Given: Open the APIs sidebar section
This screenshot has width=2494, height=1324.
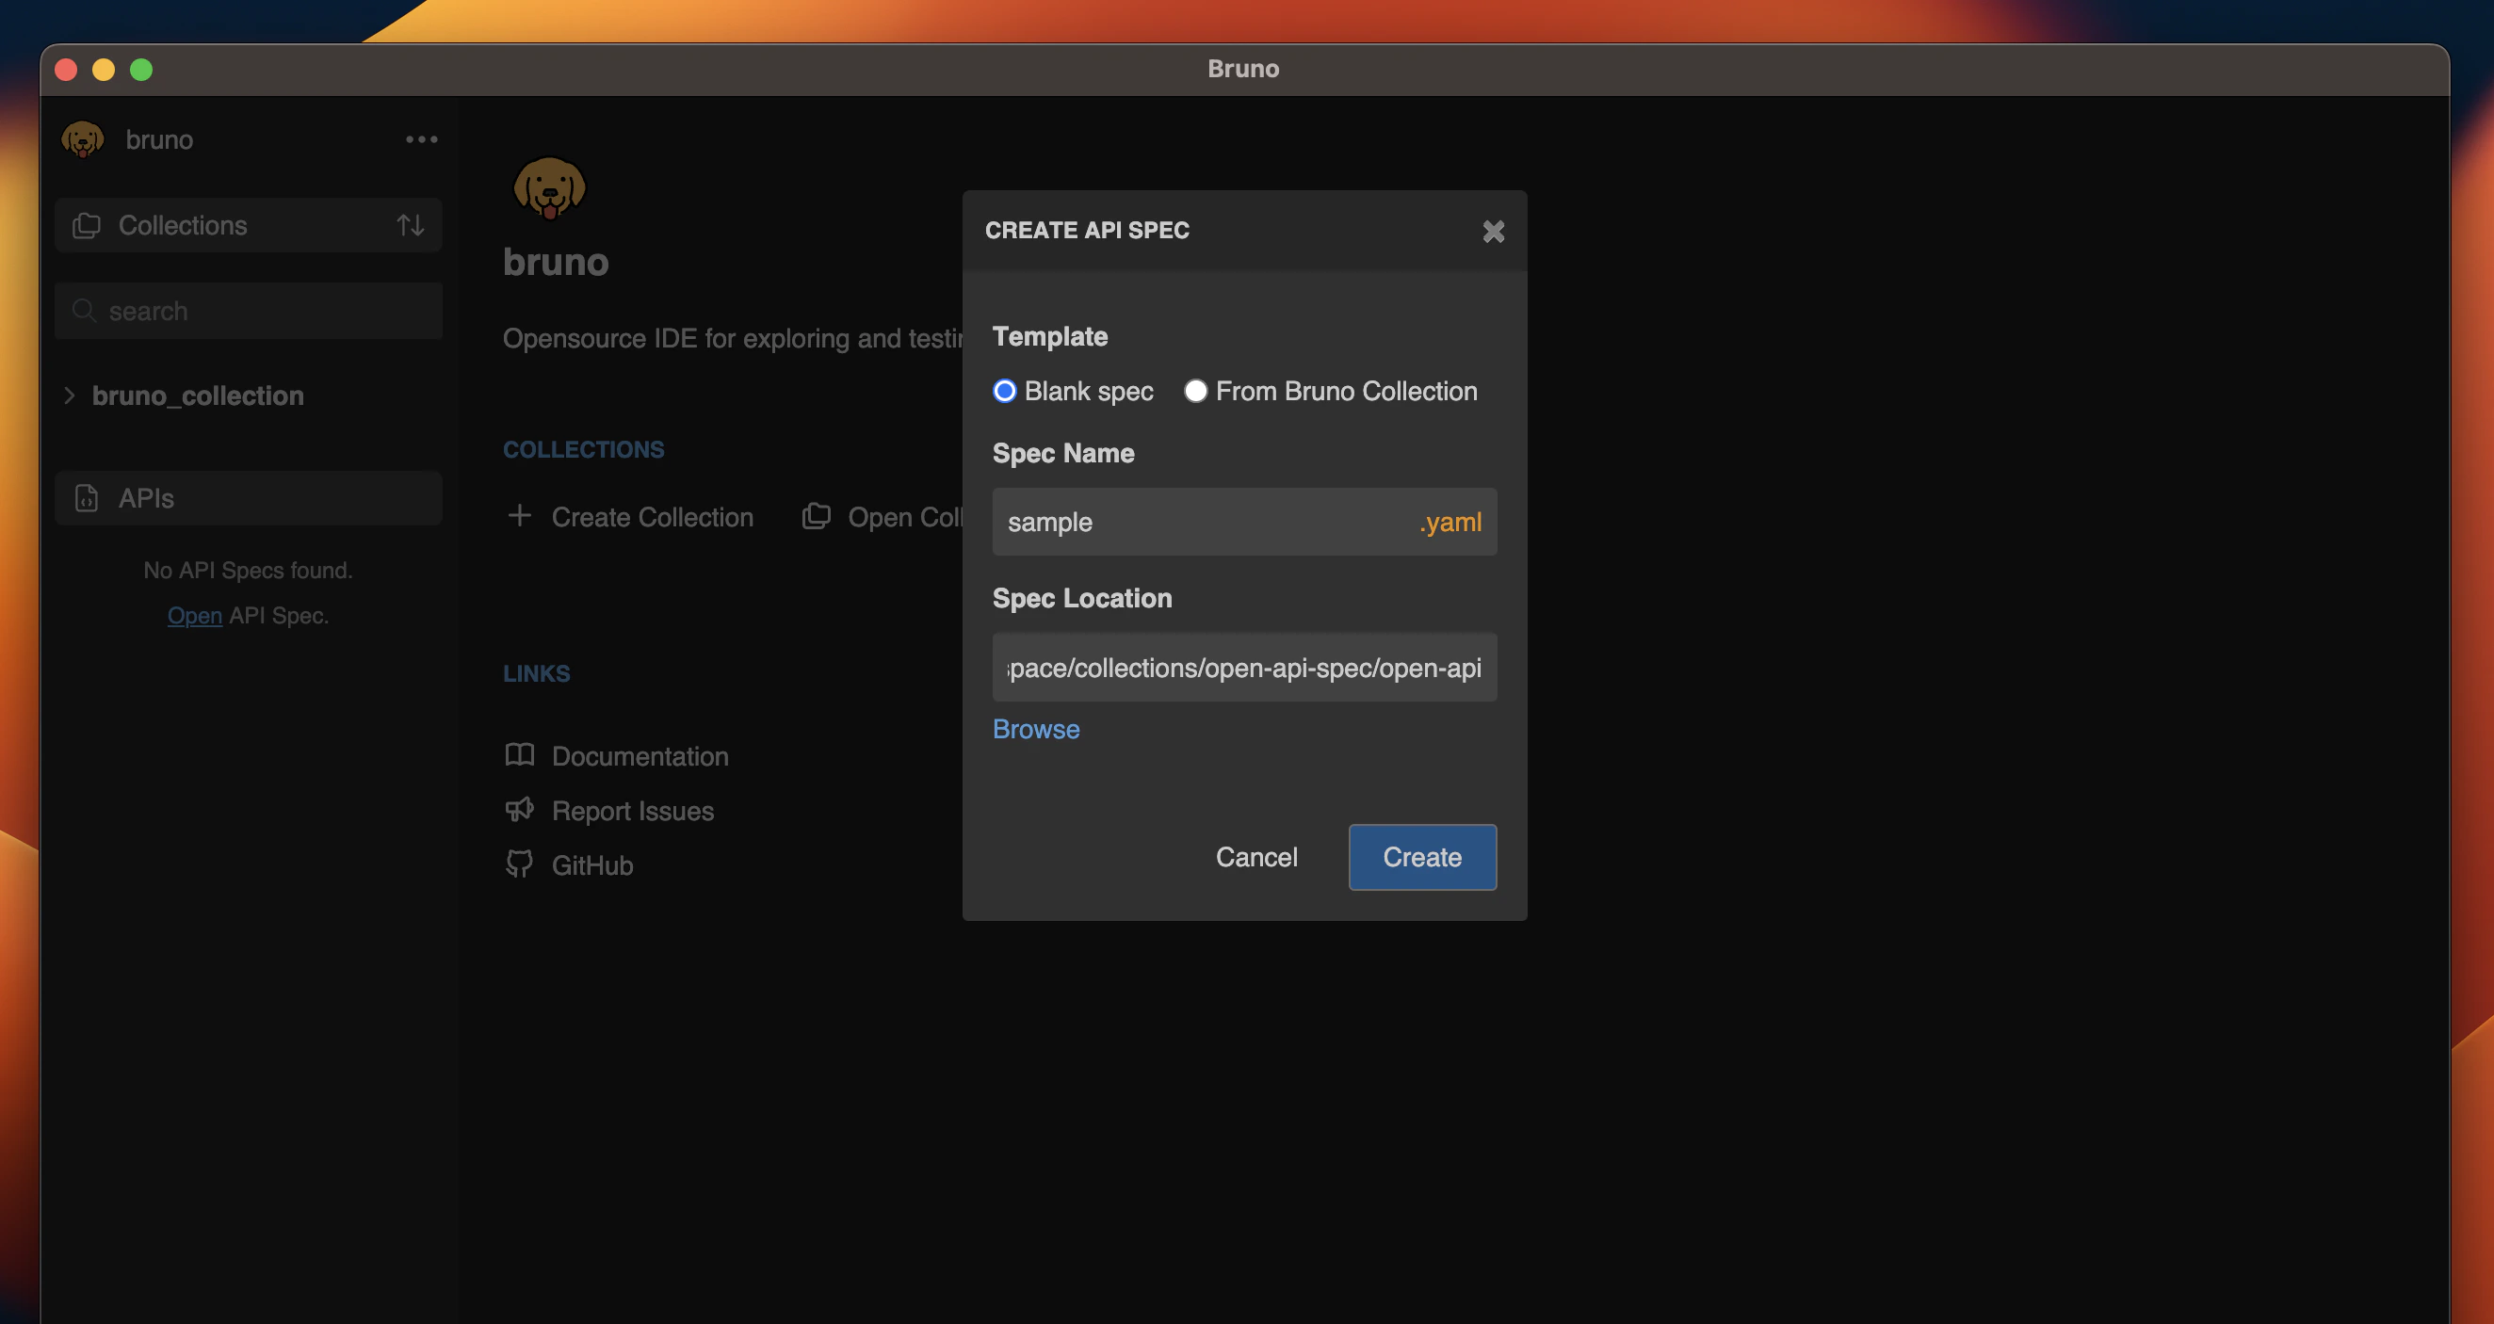Looking at the screenshot, I should [x=147, y=498].
